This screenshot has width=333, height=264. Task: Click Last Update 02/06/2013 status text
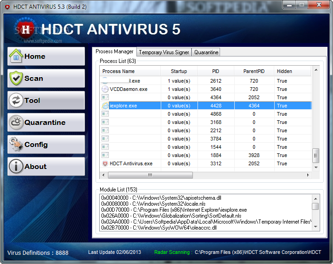pos(115,252)
